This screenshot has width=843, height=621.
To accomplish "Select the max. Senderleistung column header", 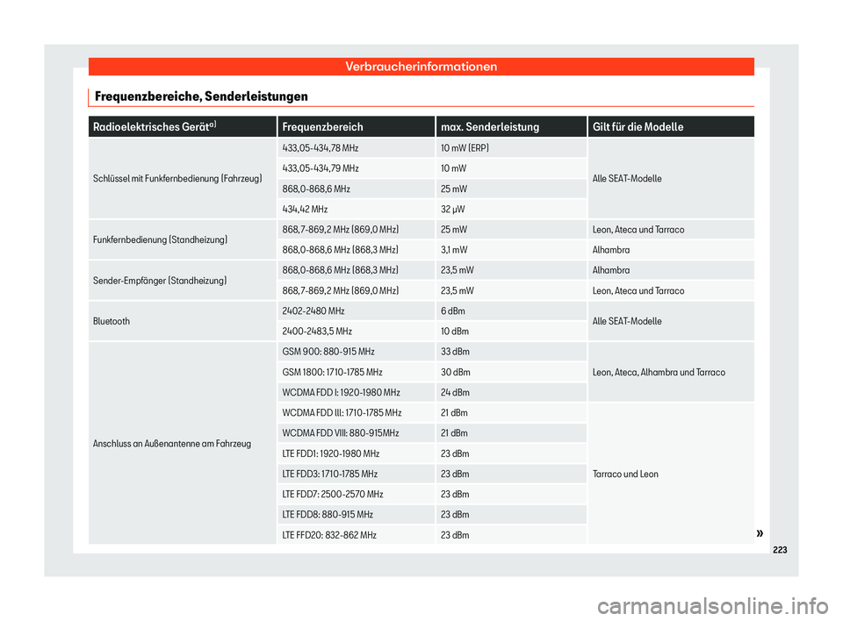I will click(511, 127).
